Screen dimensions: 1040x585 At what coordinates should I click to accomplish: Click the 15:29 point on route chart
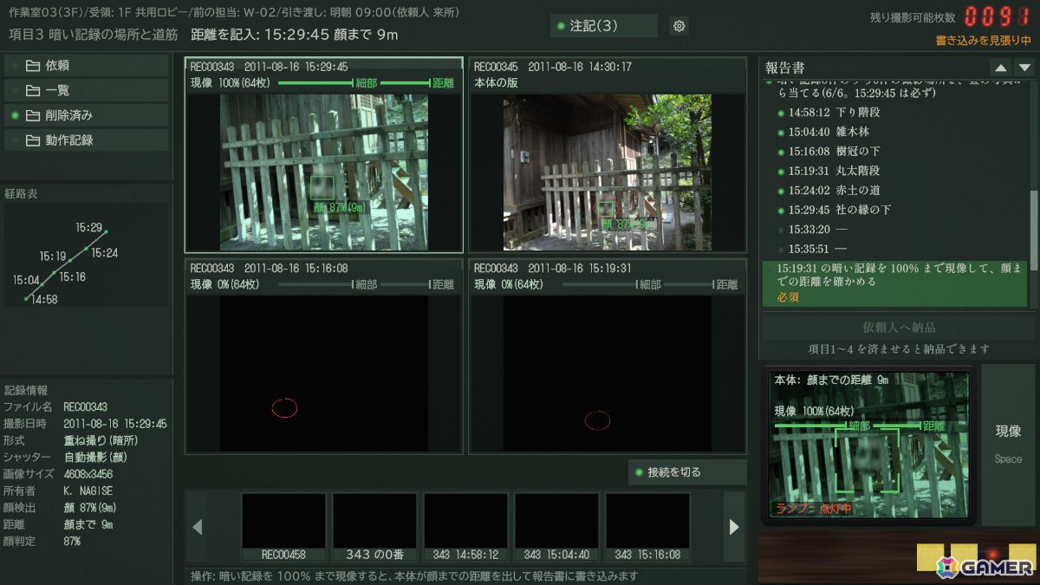pos(106,231)
